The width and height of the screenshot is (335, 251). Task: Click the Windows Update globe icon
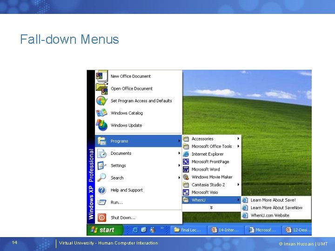[x=101, y=125]
